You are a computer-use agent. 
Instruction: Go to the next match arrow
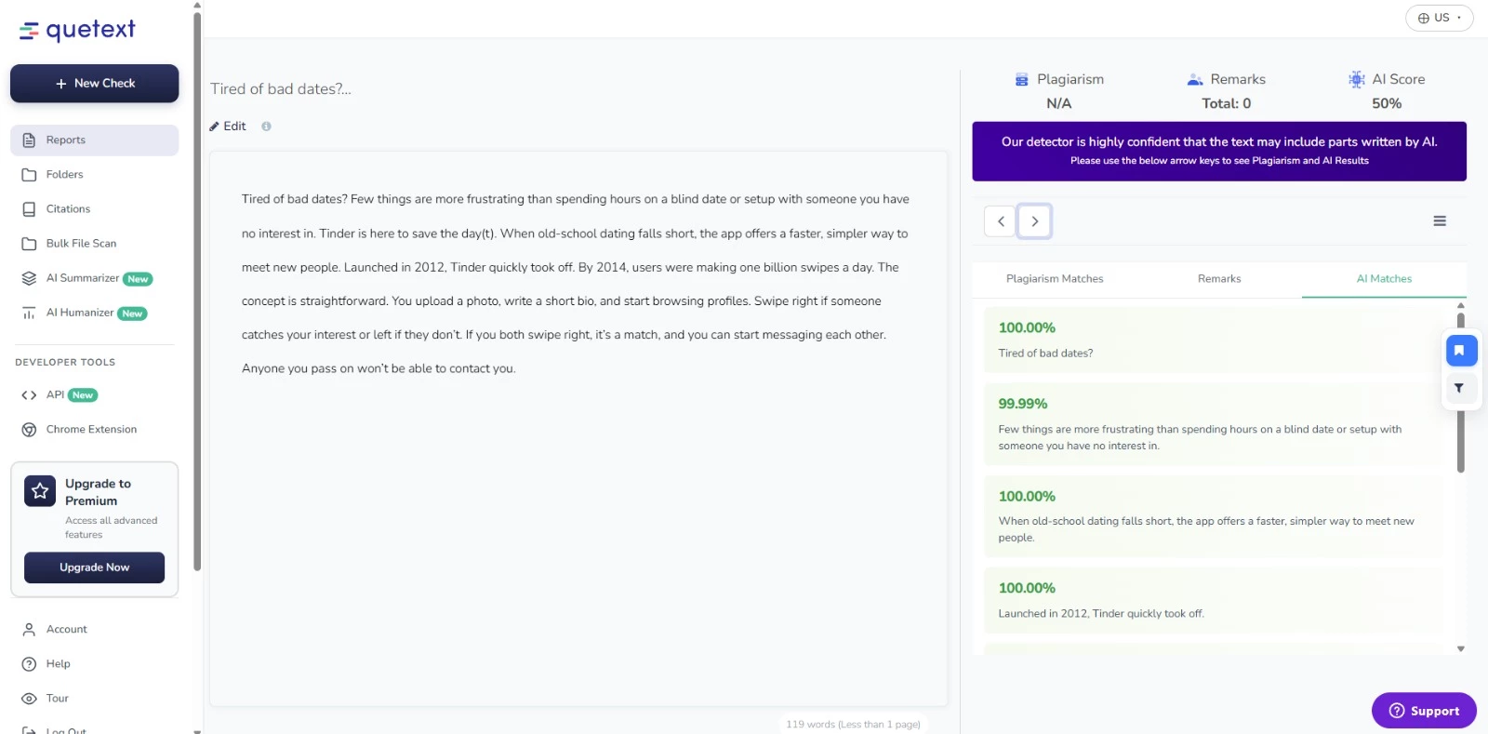(x=1034, y=221)
